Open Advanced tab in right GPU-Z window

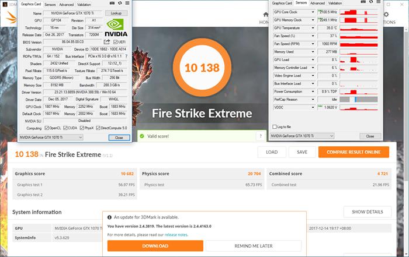317,3
